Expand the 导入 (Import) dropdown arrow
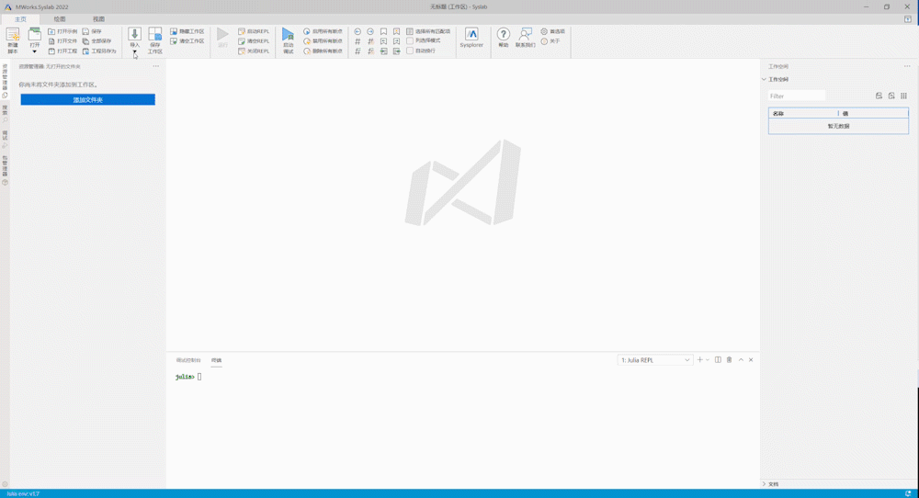 point(134,52)
